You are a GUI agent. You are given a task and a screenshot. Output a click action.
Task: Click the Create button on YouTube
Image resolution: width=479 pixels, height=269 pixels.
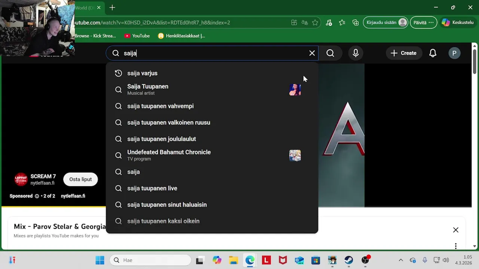coord(403,53)
